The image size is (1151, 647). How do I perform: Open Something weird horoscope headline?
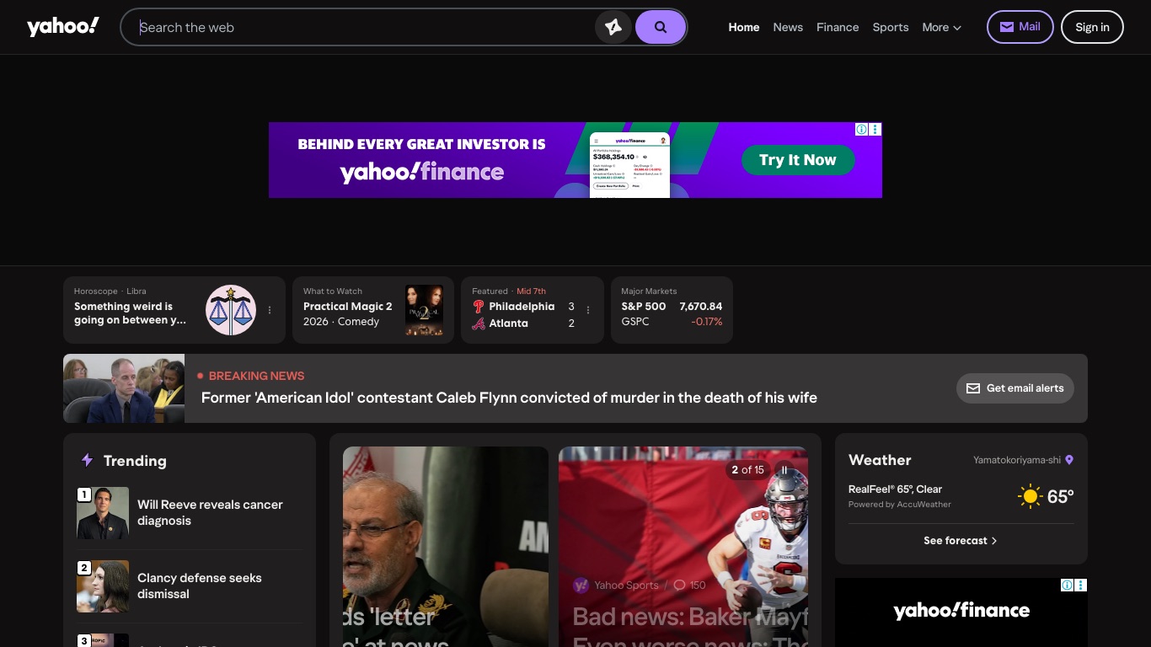click(131, 313)
